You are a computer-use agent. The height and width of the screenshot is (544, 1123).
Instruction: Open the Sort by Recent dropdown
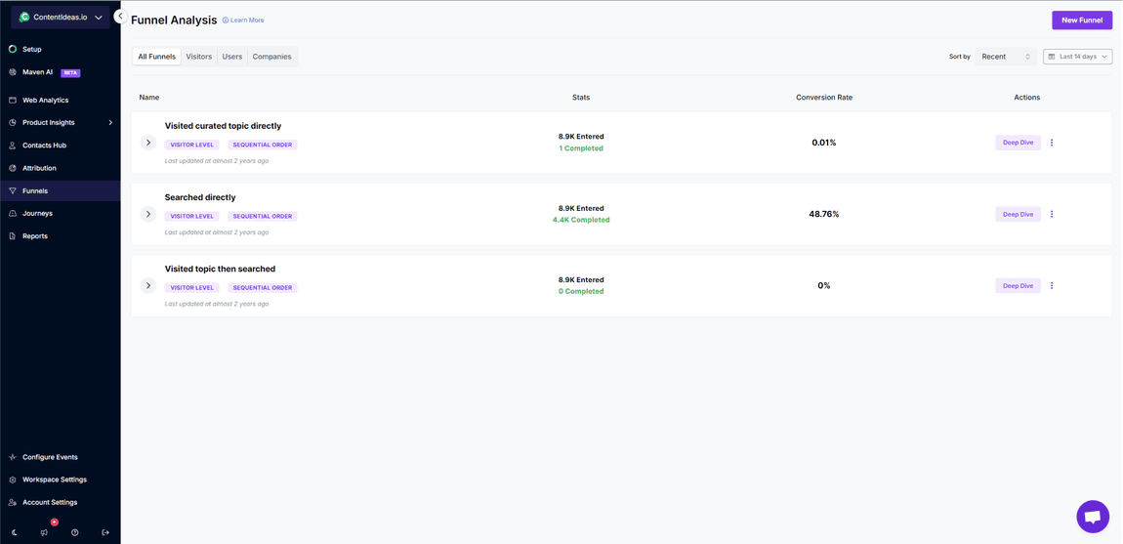click(1005, 57)
